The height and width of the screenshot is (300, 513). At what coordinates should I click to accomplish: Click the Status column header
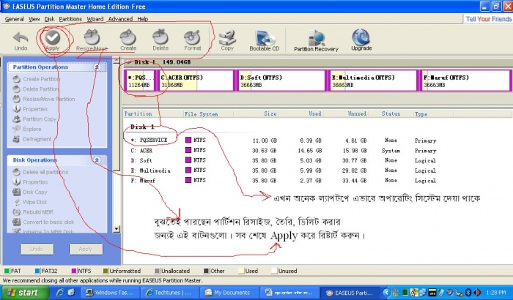[391, 113]
